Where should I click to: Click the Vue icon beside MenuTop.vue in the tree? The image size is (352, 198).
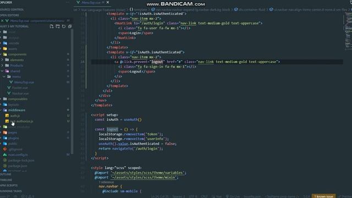coord(11,82)
